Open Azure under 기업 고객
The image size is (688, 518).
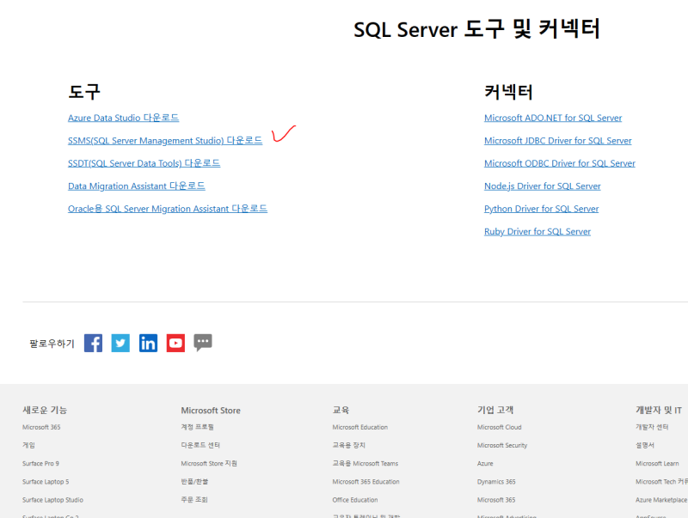(x=484, y=463)
